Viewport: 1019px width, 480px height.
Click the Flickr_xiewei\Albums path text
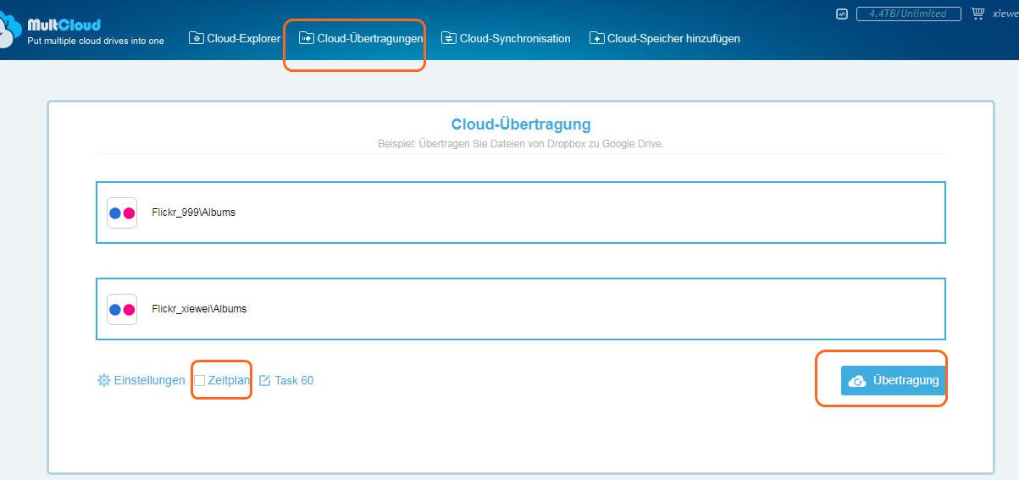tap(199, 309)
